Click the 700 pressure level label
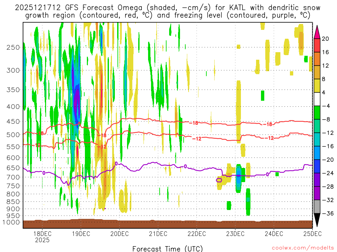The height and width of the screenshot is (252, 337). 13,177
